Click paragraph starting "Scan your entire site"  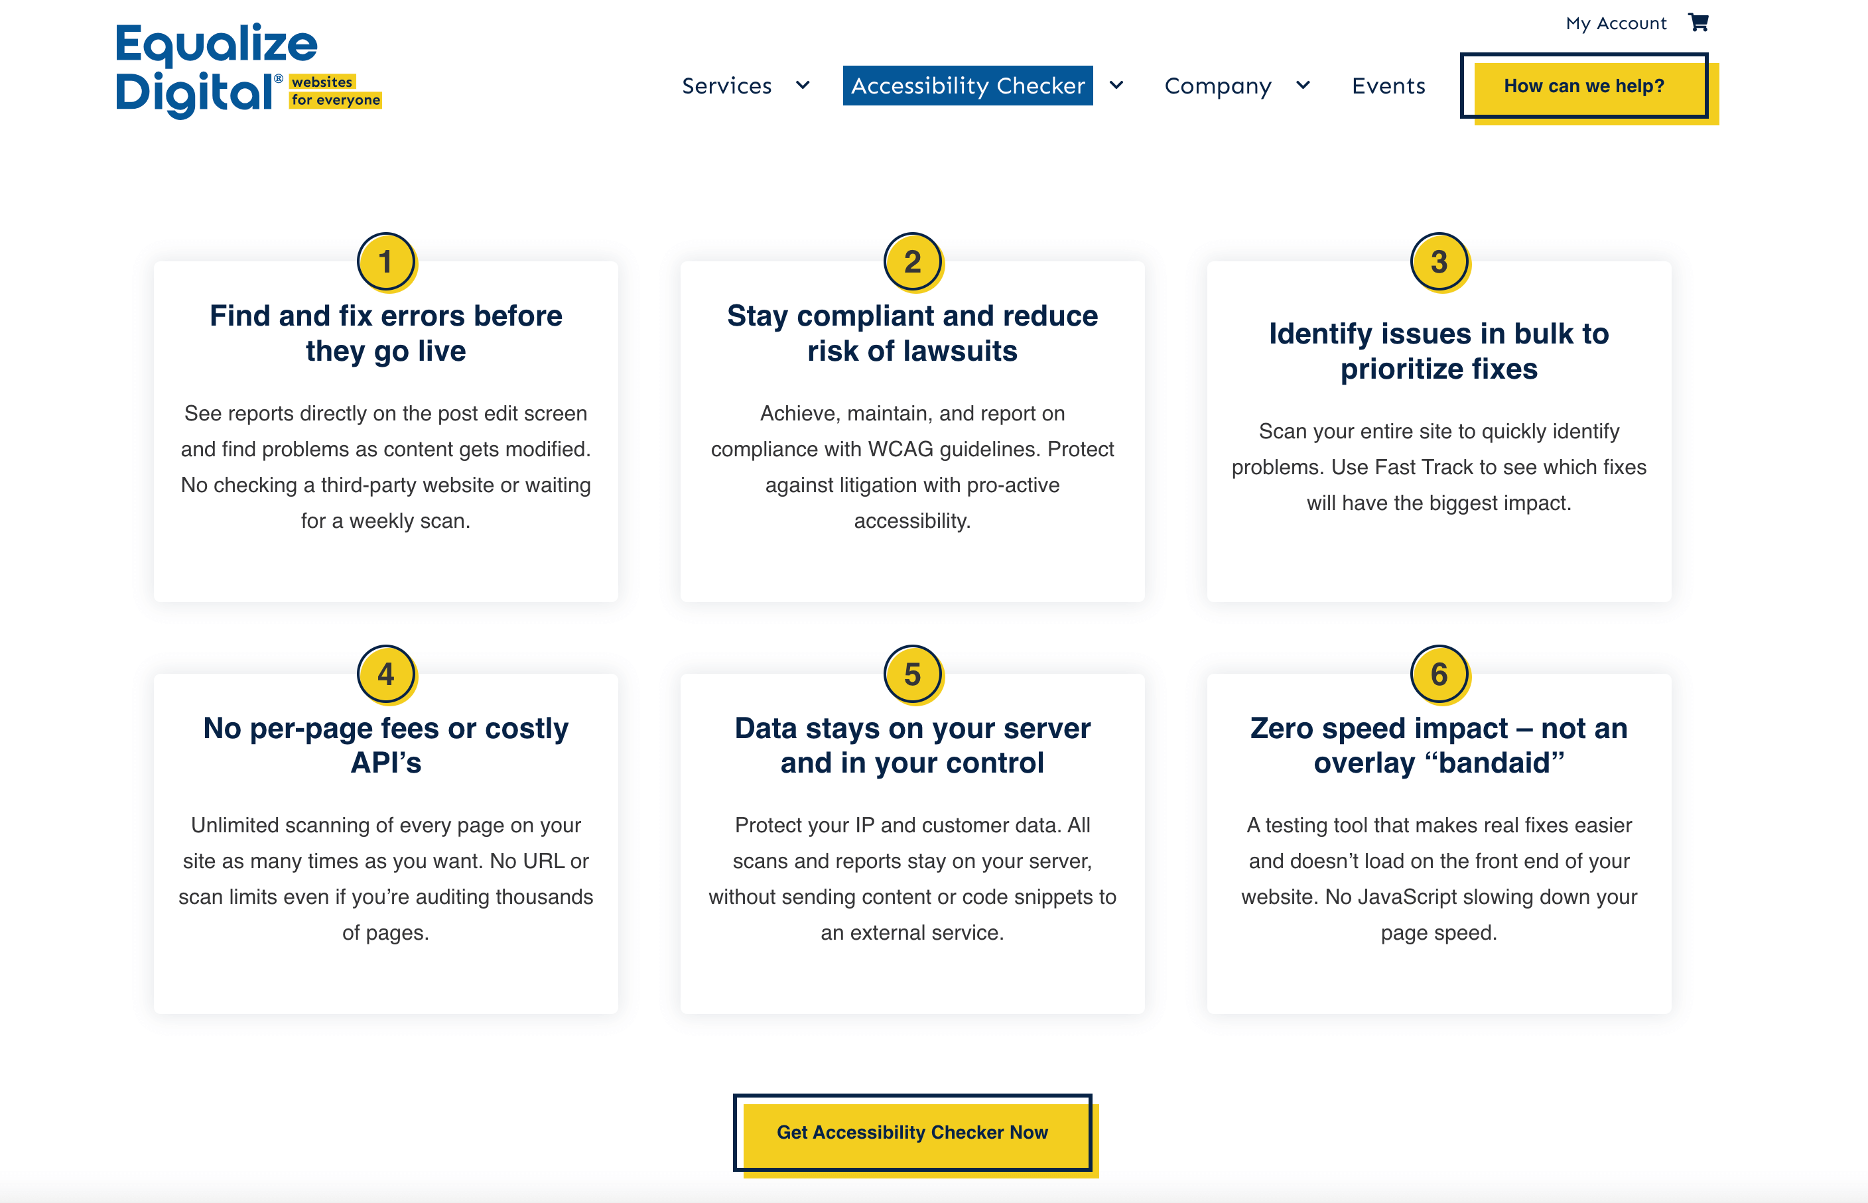[1439, 467]
